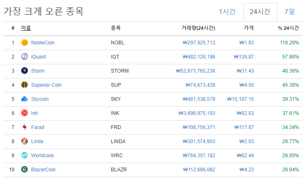Click the Worldcore teal logo icon
The image size is (306, 178).
pyautogui.click(x=24, y=155)
